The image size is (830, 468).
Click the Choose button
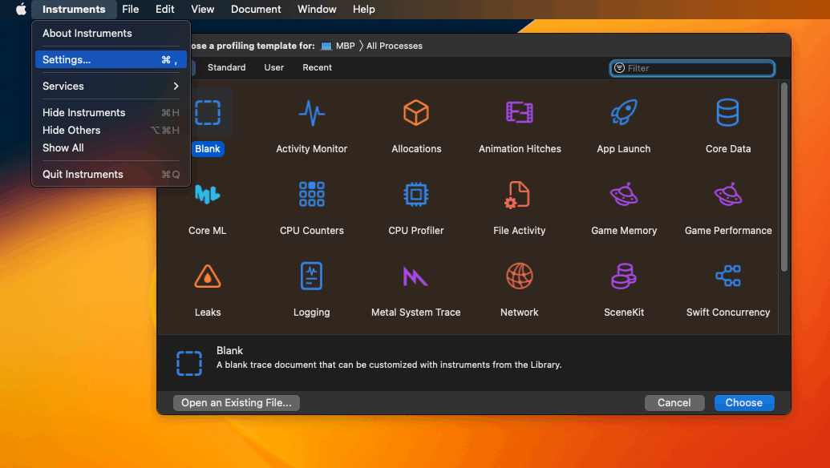tap(743, 403)
